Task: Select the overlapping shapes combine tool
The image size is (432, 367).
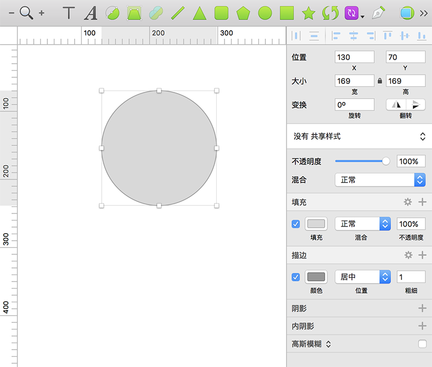Action: coord(156,13)
